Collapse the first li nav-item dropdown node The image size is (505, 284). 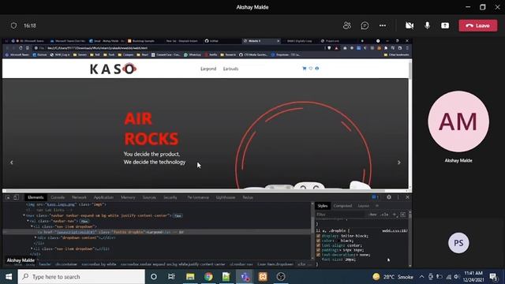coord(32,226)
